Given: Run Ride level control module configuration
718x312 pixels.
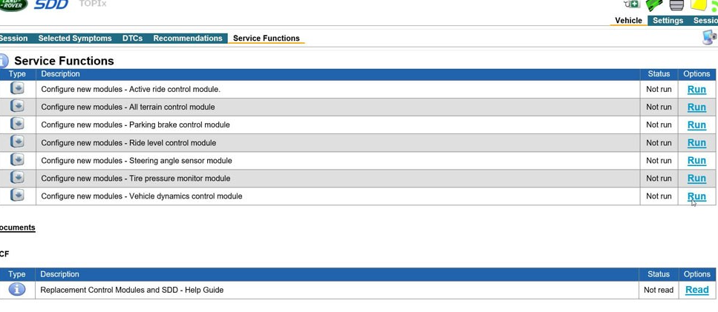Looking at the screenshot, I should [x=696, y=142].
